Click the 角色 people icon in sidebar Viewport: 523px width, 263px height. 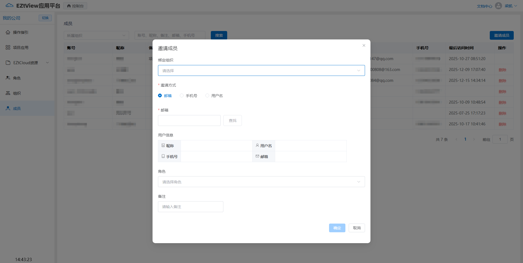[8, 78]
